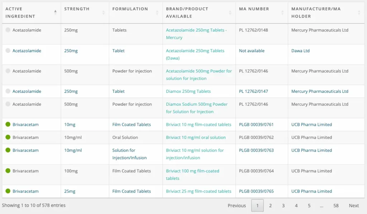Sort by Manufacturer/MA Holder column
Image resolution: width=367 pixels, height=214 pixels.
coord(359,13)
